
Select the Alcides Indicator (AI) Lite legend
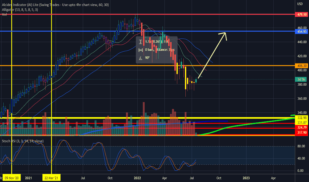point(55,5)
